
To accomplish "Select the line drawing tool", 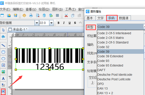I will 3,45.
